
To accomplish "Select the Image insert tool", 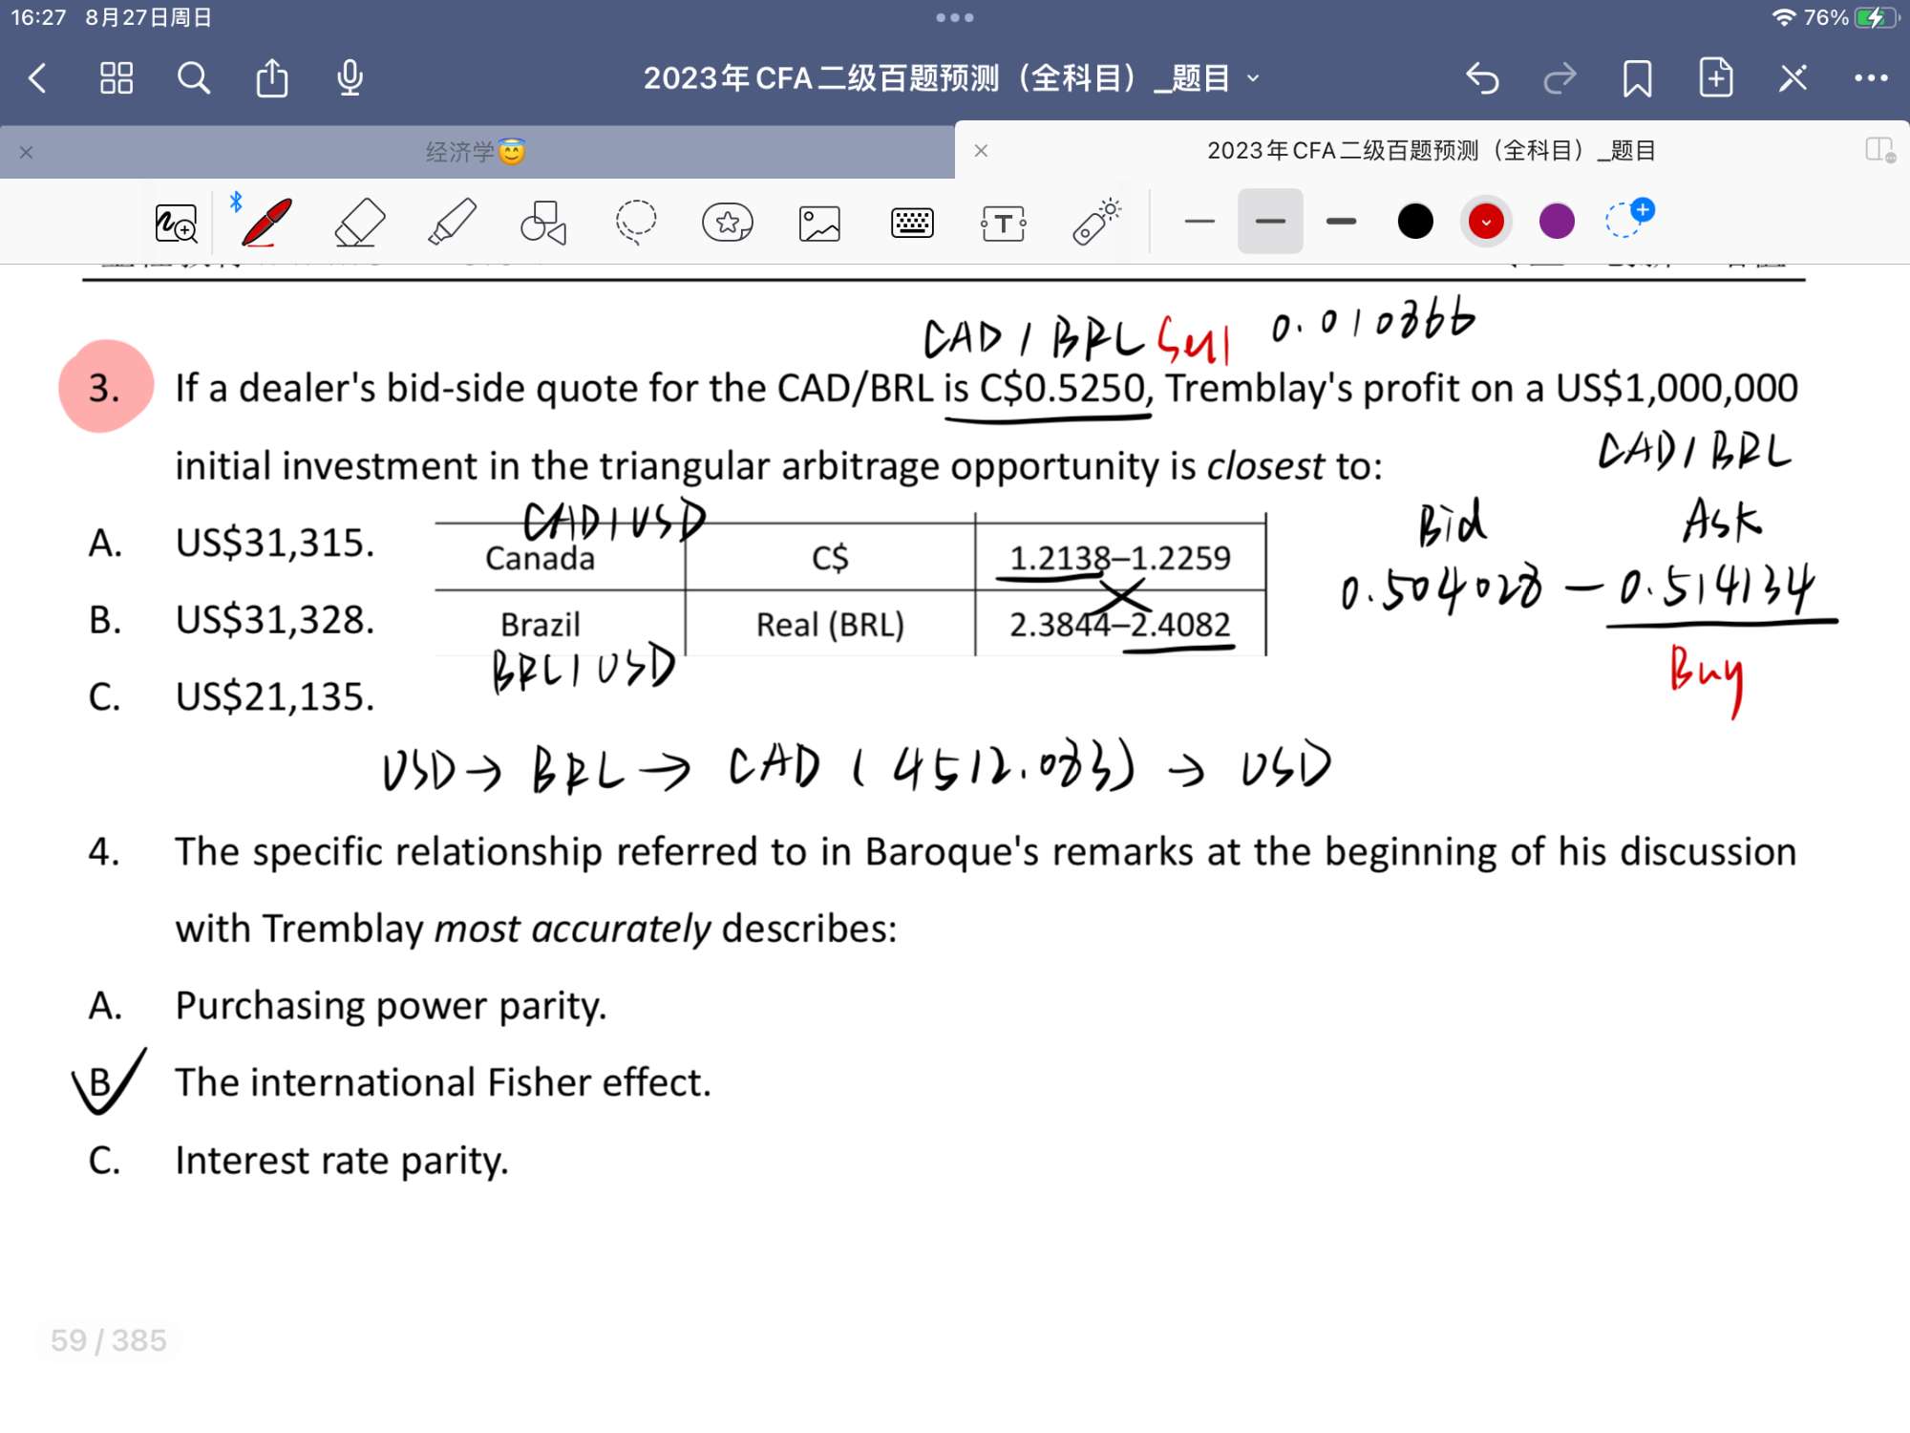I will click(819, 223).
